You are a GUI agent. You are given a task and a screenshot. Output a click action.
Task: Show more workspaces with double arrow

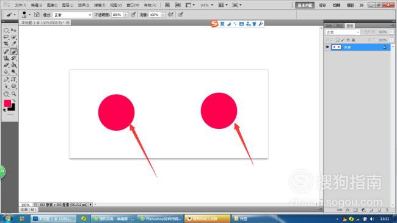[x=362, y=5]
